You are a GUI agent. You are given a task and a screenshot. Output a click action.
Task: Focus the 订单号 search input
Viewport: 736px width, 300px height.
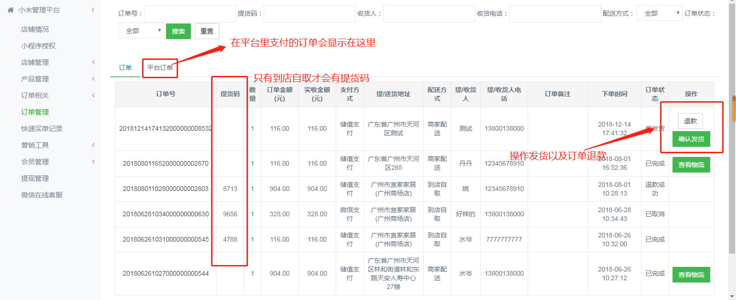tap(190, 14)
